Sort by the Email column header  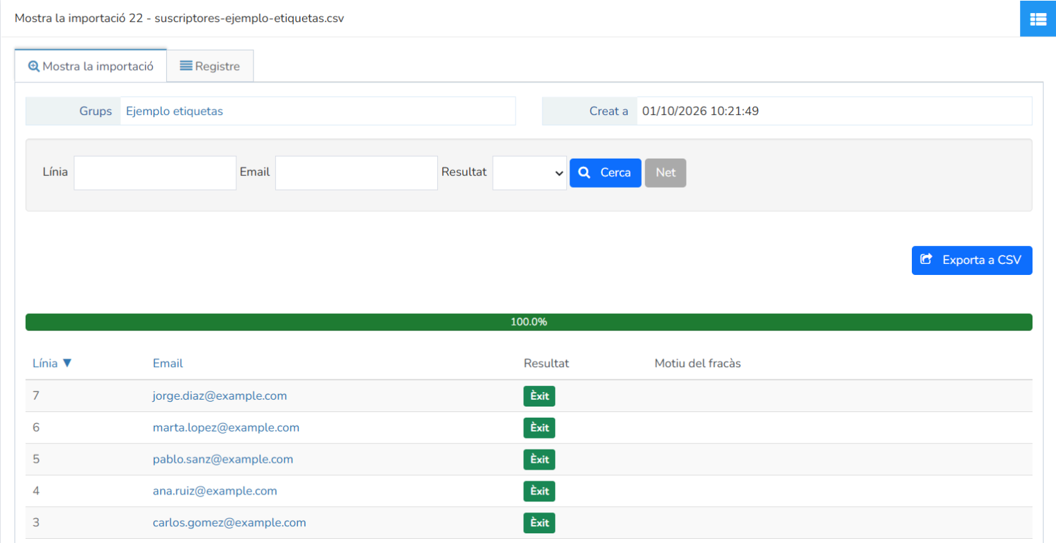click(x=168, y=363)
